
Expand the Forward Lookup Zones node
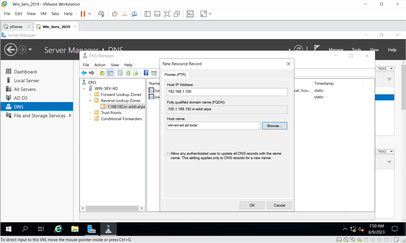[90, 95]
